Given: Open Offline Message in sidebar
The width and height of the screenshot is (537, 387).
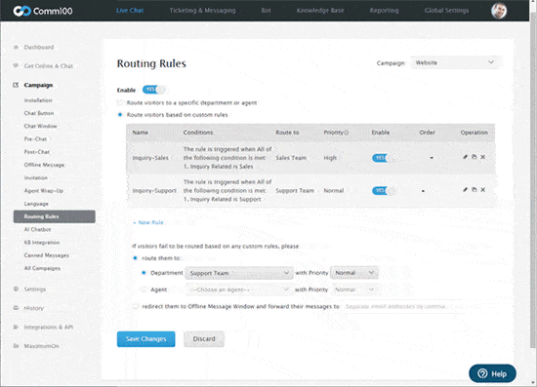Looking at the screenshot, I should pos(44,165).
